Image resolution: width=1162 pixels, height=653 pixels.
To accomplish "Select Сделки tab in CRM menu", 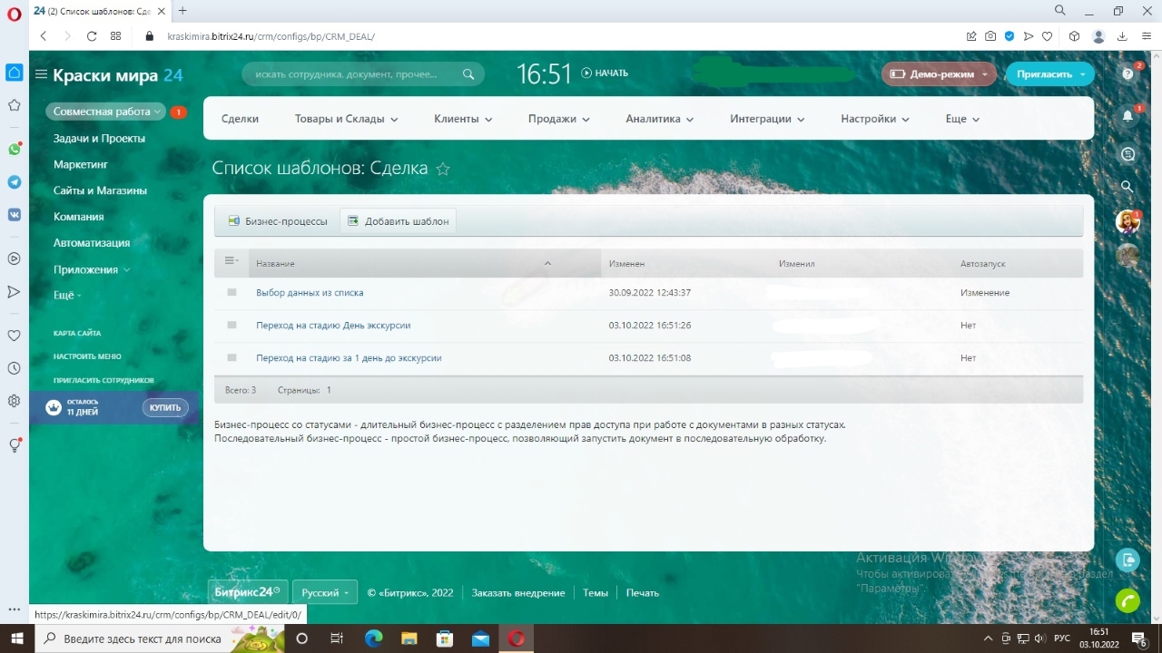I will 240,119.
